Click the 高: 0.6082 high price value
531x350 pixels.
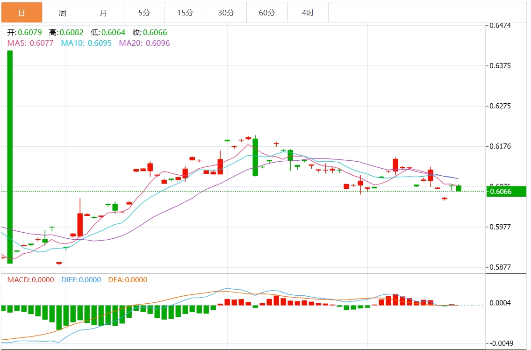click(x=66, y=33)
